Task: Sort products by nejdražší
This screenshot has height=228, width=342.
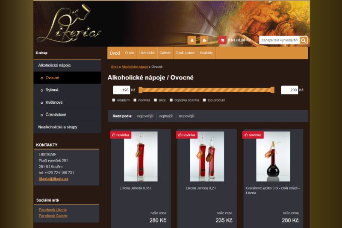Action: coord(166,116)
